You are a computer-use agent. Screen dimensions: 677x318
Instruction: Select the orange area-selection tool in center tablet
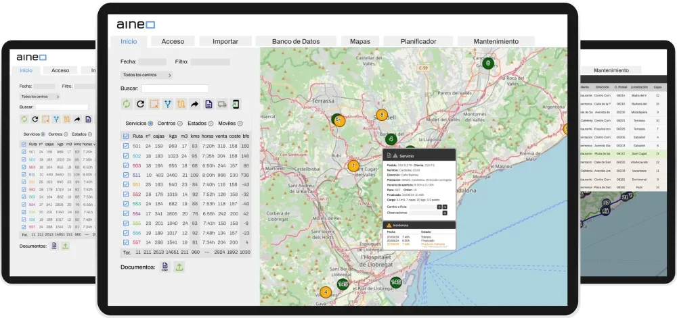click(154, 104)
